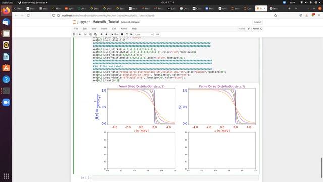Open the Help icon in the dock
Image resolution: width=323 pixels, height=182 pixels.
(6, 79)
